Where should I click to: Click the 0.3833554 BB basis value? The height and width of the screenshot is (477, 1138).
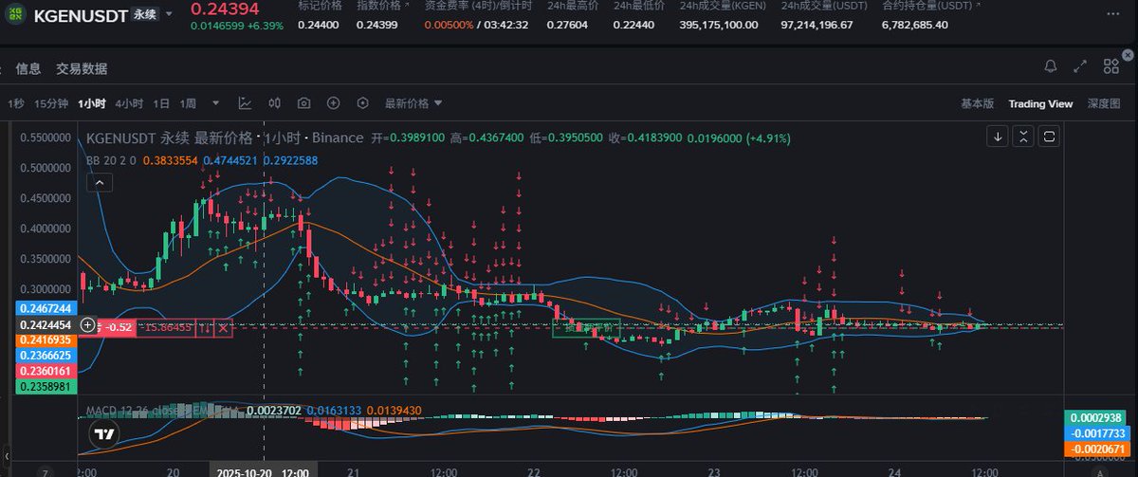point(171,160)
